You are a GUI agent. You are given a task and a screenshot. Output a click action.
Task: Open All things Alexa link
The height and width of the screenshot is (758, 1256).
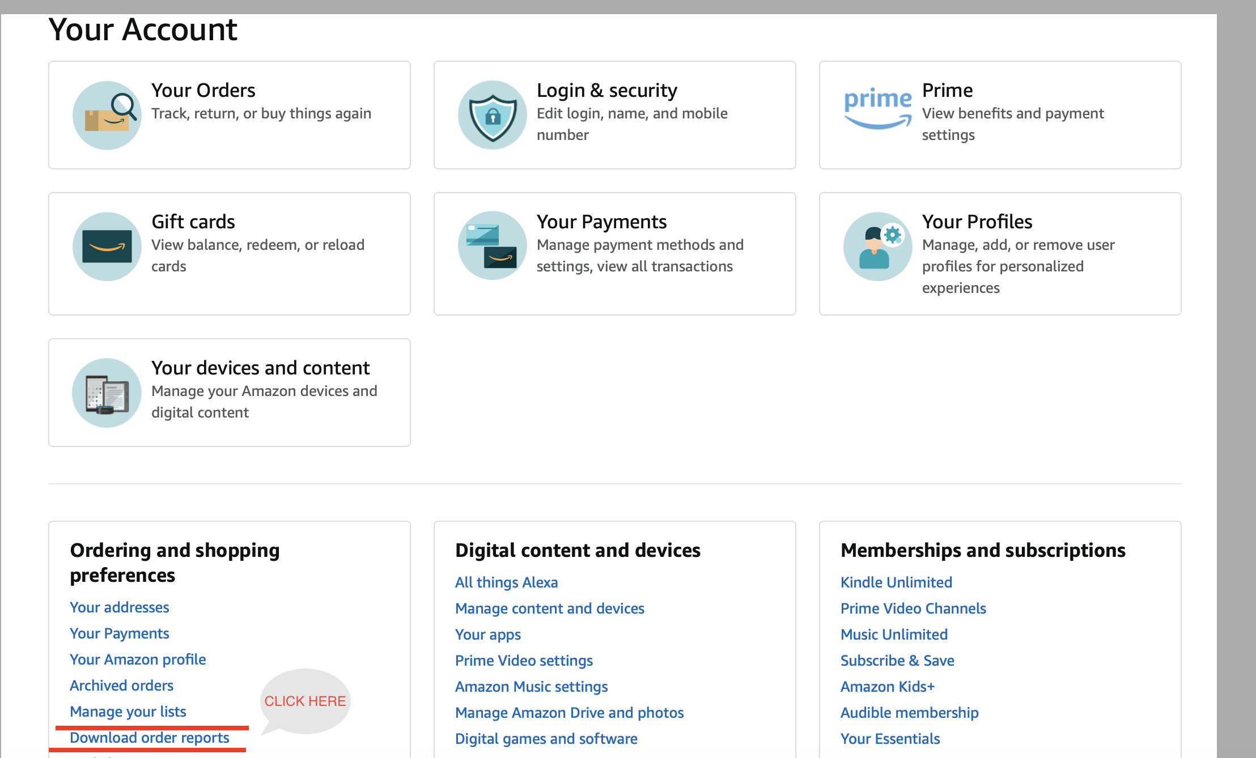tap(507, 582)
